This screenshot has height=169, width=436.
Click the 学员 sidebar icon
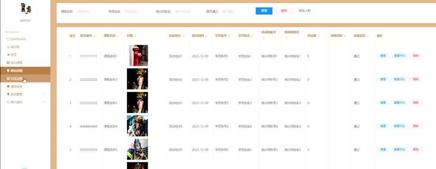pyautogui.click(x=8, y=55)
